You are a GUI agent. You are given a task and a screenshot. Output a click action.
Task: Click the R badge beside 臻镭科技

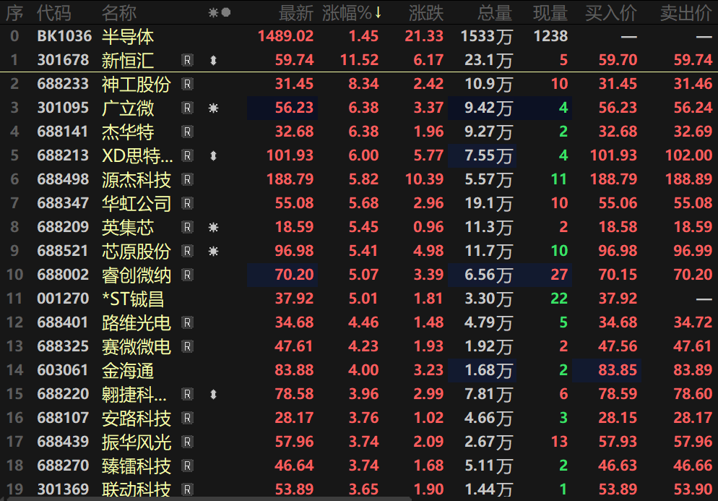[187, 466]
